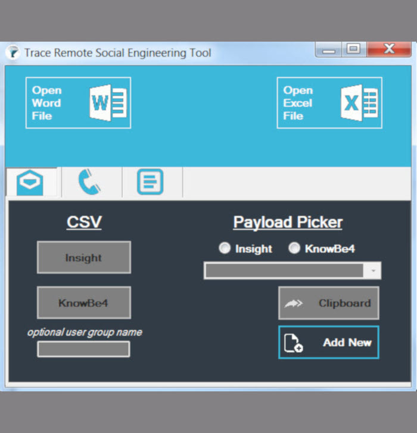Minimize the Trace Remote Social Engineering Tool window

(328, 50)
